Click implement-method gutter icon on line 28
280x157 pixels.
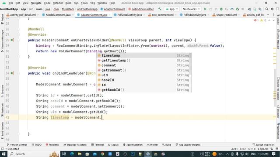tap(12, 40)
